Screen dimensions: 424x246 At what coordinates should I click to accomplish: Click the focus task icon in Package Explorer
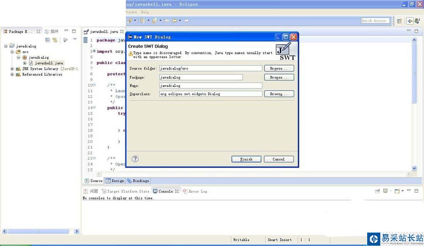click(65, 40)
